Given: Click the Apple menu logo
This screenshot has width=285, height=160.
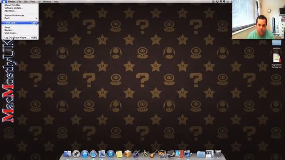Looking at the screenshot, I should (x=4, y=1).
